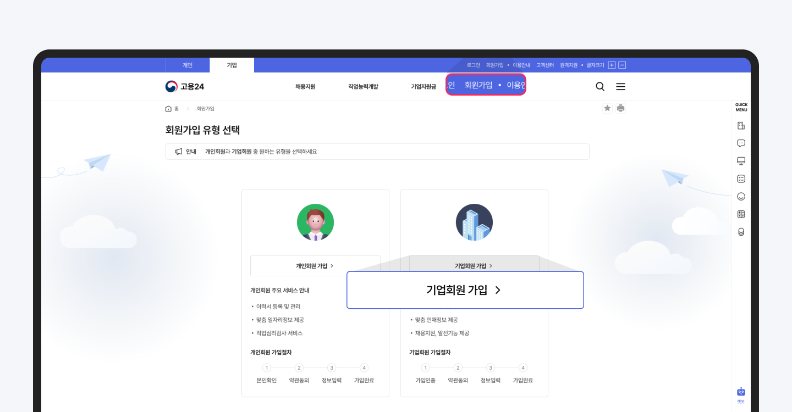
Task: Decrease font size with the minus icon
Action: [x=622, y=65]
